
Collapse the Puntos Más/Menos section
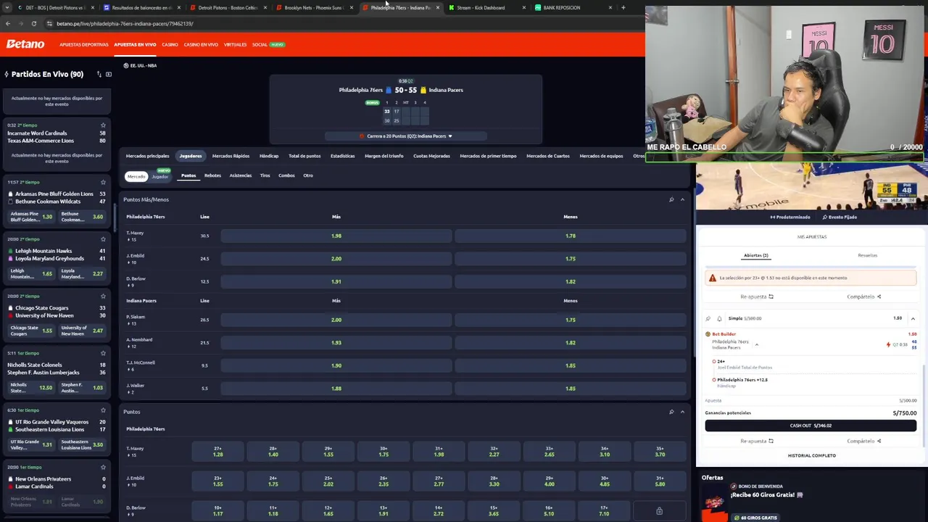pyautogui.click(x=682, y=199)
